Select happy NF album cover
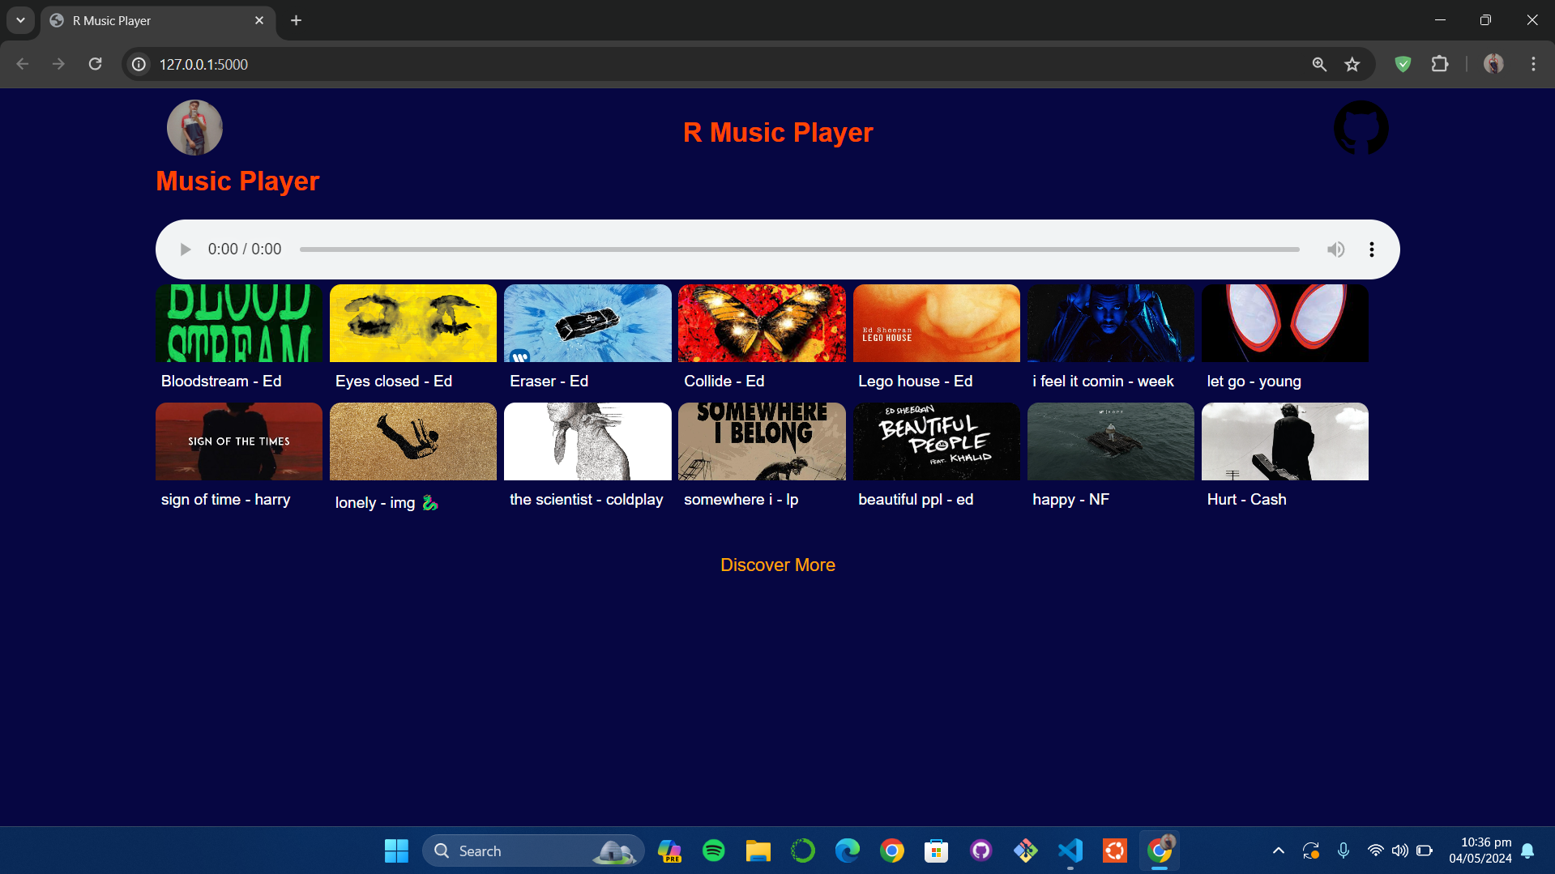This screenshot has width=1555, height=874. point(1110,441)
